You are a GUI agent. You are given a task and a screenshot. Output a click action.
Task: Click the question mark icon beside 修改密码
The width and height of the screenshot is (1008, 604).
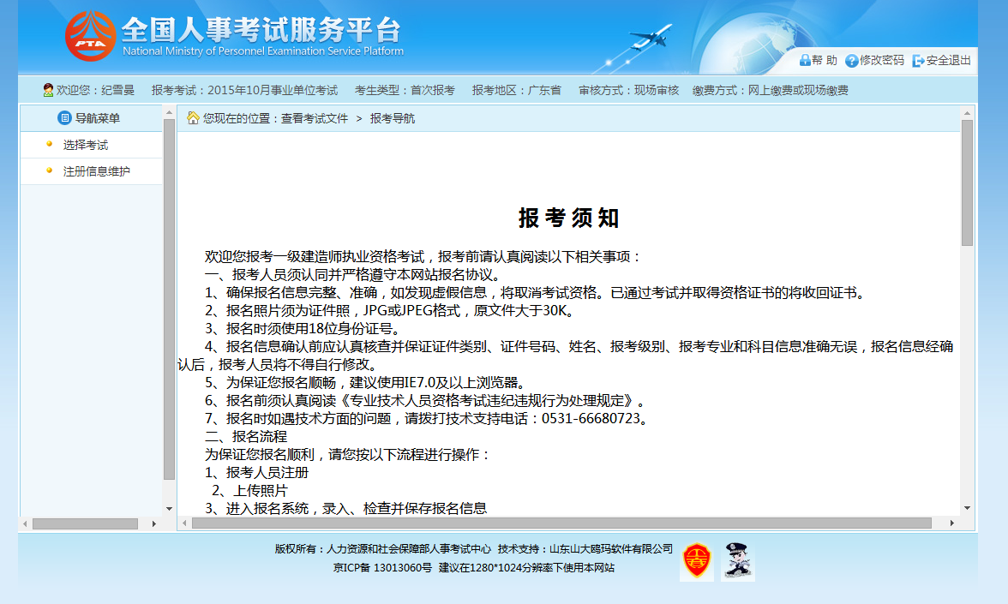coord(852,61)
